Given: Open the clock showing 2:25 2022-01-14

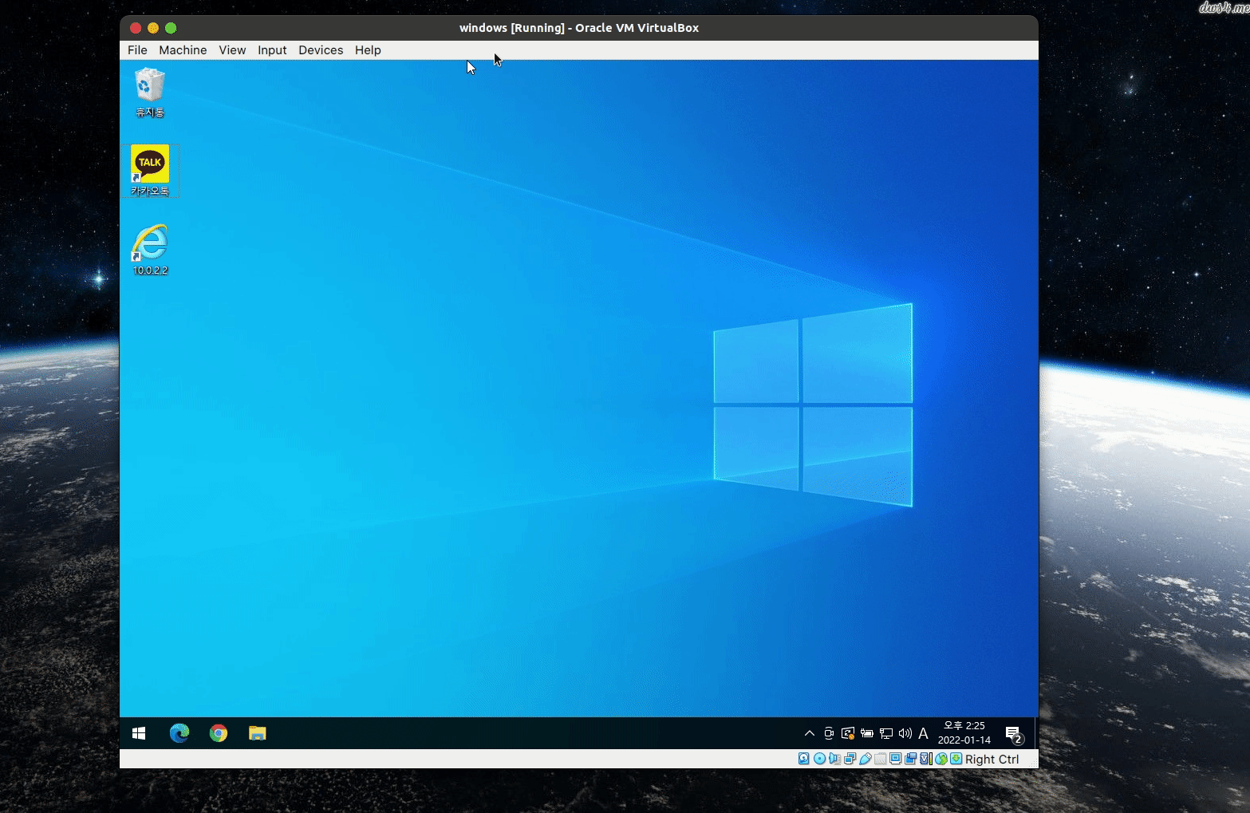Looking at the screenshot, I should tap(964, 733).
